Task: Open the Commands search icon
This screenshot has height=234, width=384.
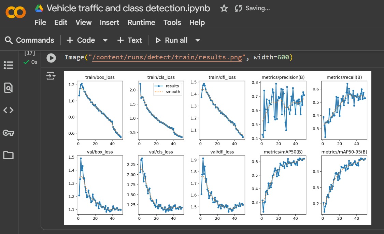Action: (9, 40)
